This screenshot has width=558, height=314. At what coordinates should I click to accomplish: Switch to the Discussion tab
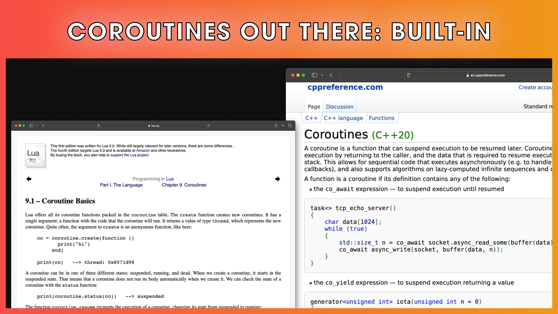pos(339,107)
